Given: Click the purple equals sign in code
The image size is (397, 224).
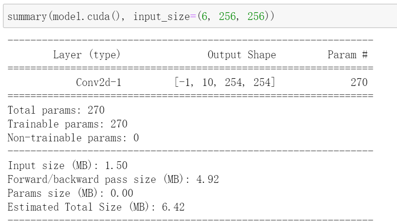Looking at the screenshot, I should coord(193,17).
